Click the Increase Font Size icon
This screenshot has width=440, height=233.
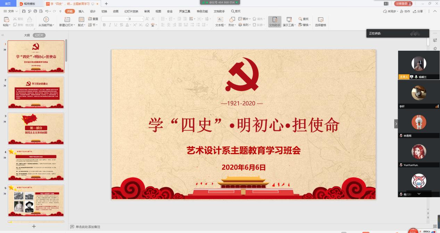tap(147, 19)
